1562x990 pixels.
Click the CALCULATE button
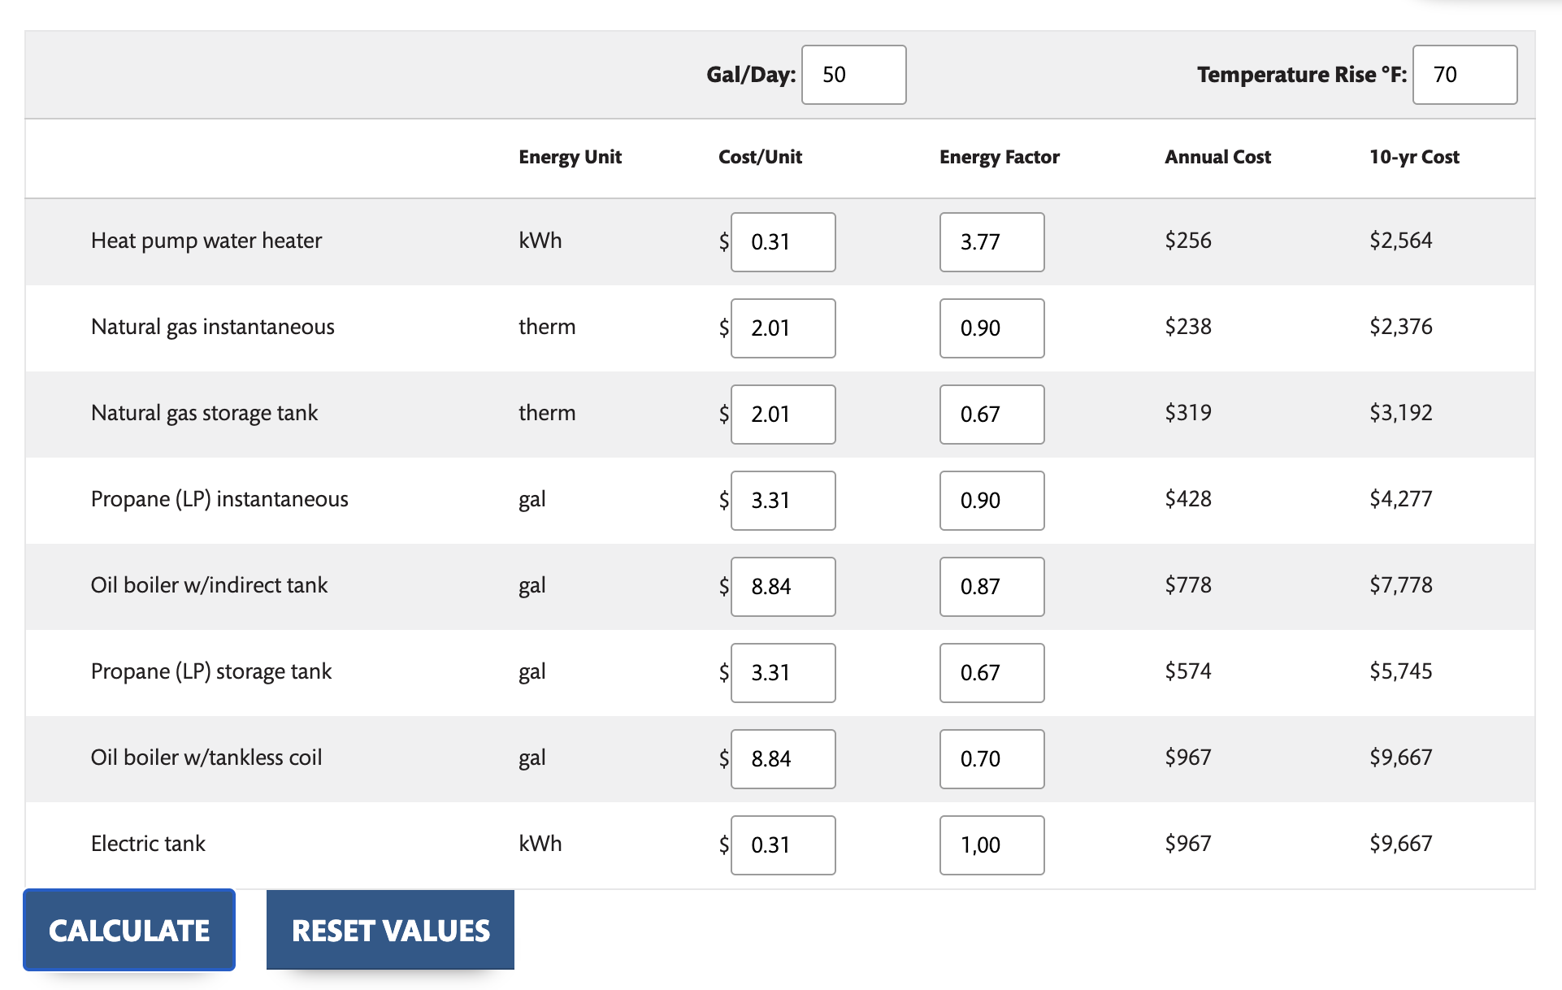tap(129, 930)
